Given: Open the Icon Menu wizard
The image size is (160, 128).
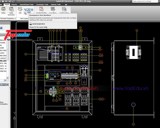Looking at the screenshot, I should [53, 10].
